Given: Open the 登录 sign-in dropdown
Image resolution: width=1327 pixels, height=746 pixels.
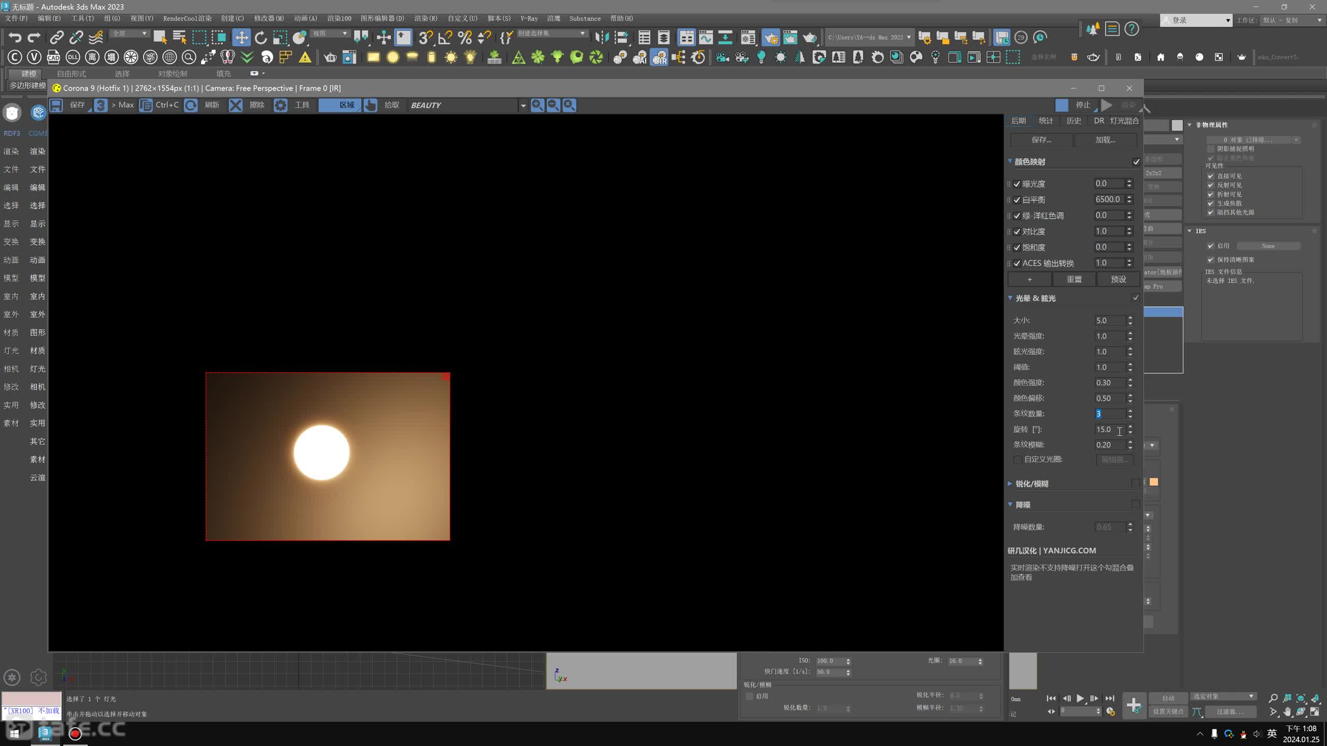Looking at the screenshot, I should pos(1196,20).
